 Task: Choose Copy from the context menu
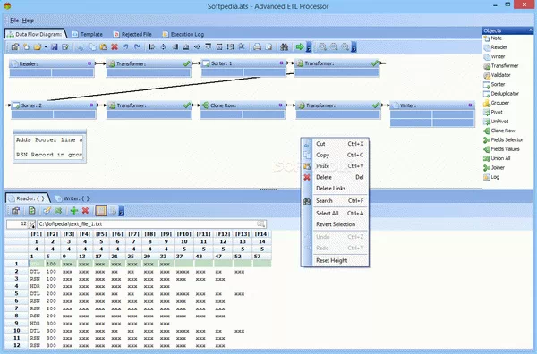(x=335, y=155)
